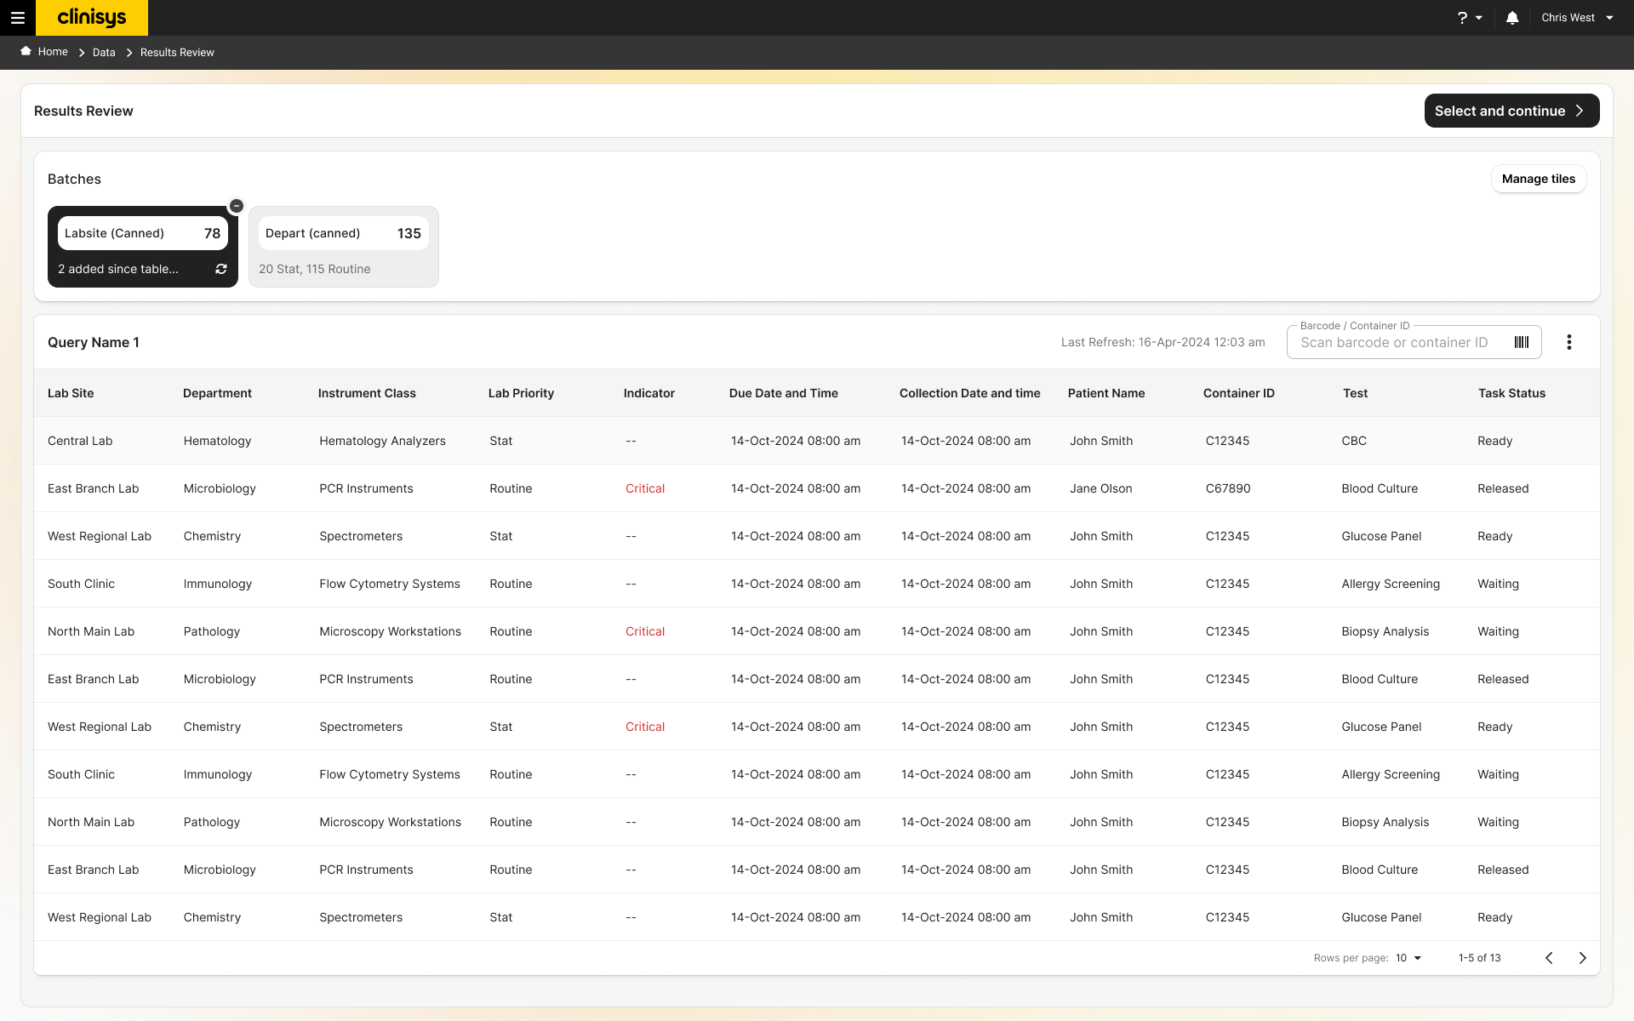The width and height of the screenshot is (1634, 1021).
Task: Sort by Collection Date and time header
Action: click(x=969, y=393)
